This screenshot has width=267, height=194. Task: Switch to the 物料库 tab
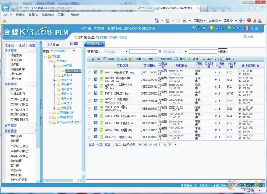pos(73,44)
